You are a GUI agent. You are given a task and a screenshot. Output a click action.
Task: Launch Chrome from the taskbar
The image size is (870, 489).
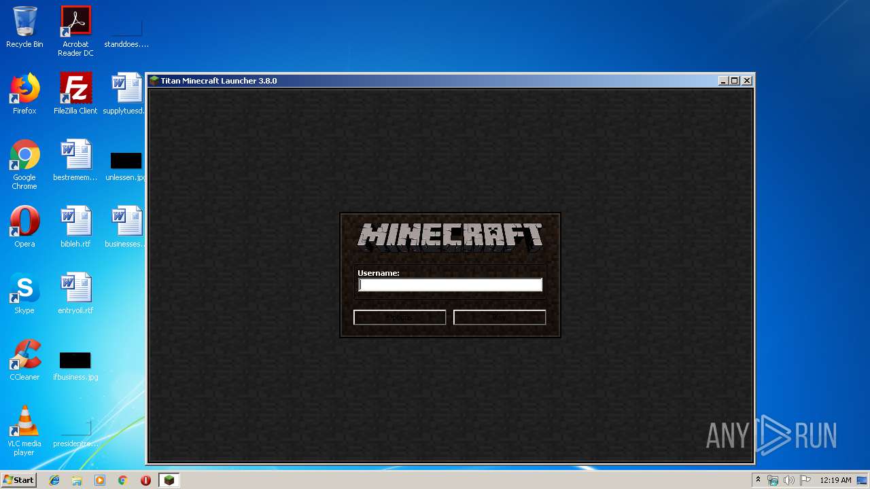(122, 480)
